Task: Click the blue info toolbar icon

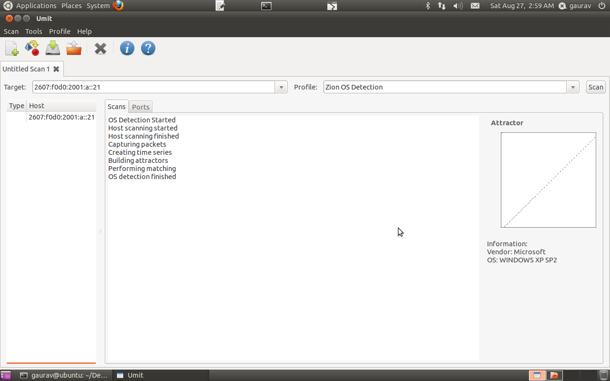Action: pos(127,48)
